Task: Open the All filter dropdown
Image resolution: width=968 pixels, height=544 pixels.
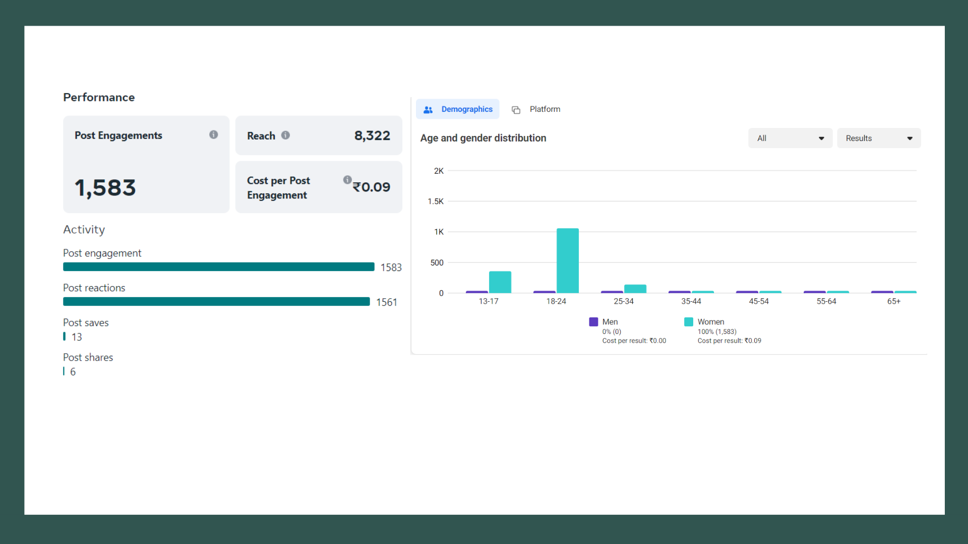Action: click(790, 138)
